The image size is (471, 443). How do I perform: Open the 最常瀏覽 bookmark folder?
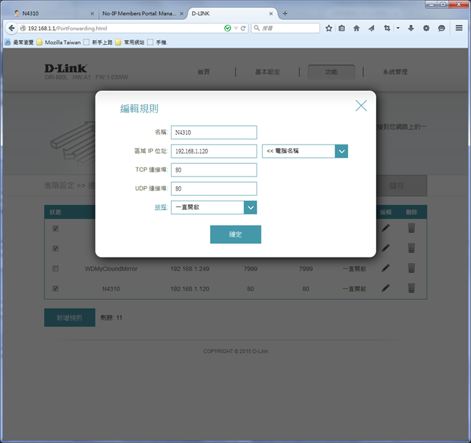pos(19,42)
